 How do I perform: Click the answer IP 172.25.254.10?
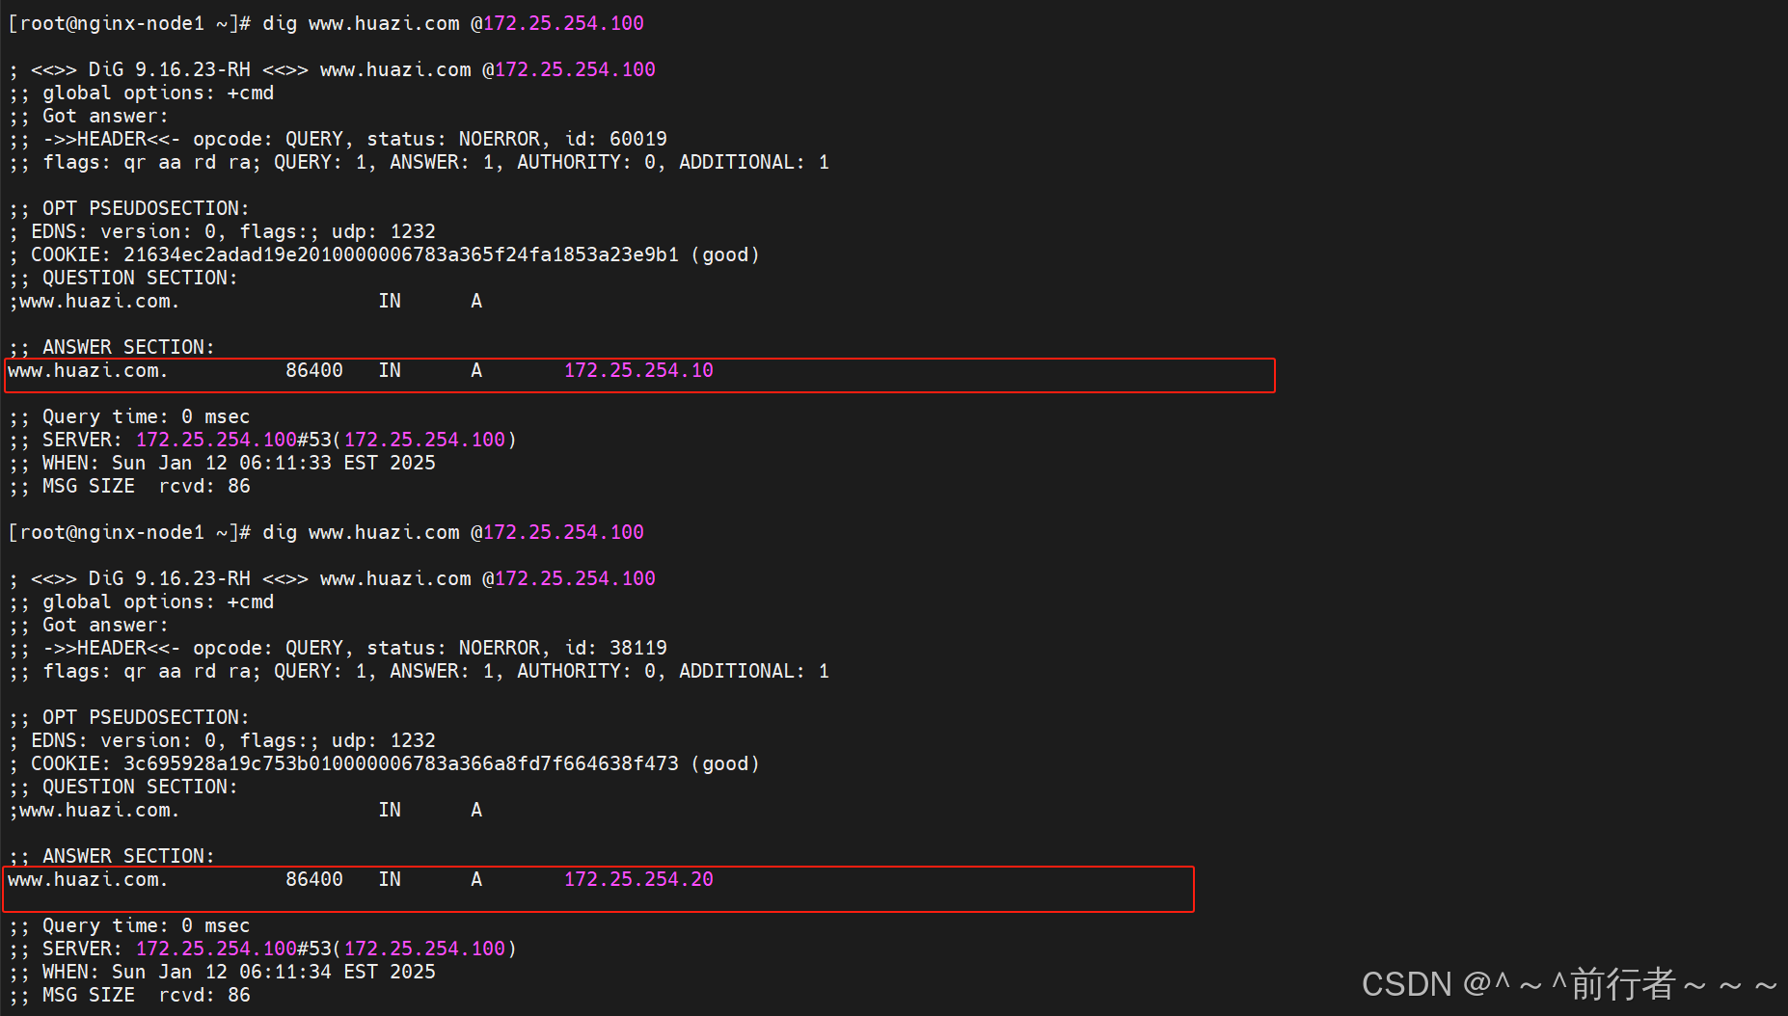click(638, 370)
